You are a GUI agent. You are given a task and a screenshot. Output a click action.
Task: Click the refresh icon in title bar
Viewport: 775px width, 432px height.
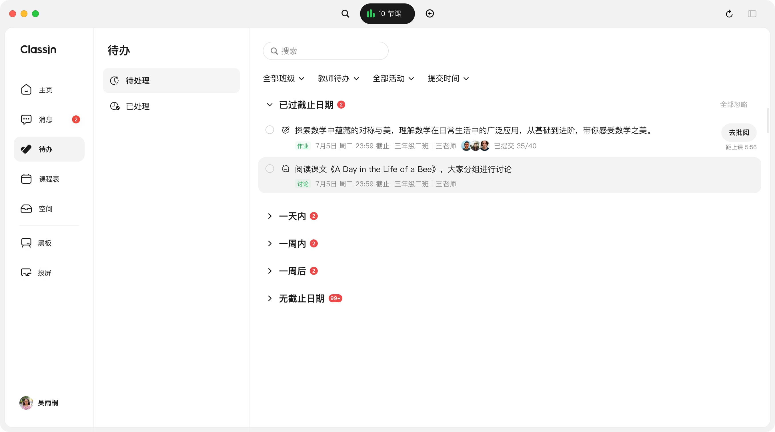[729, 13]
